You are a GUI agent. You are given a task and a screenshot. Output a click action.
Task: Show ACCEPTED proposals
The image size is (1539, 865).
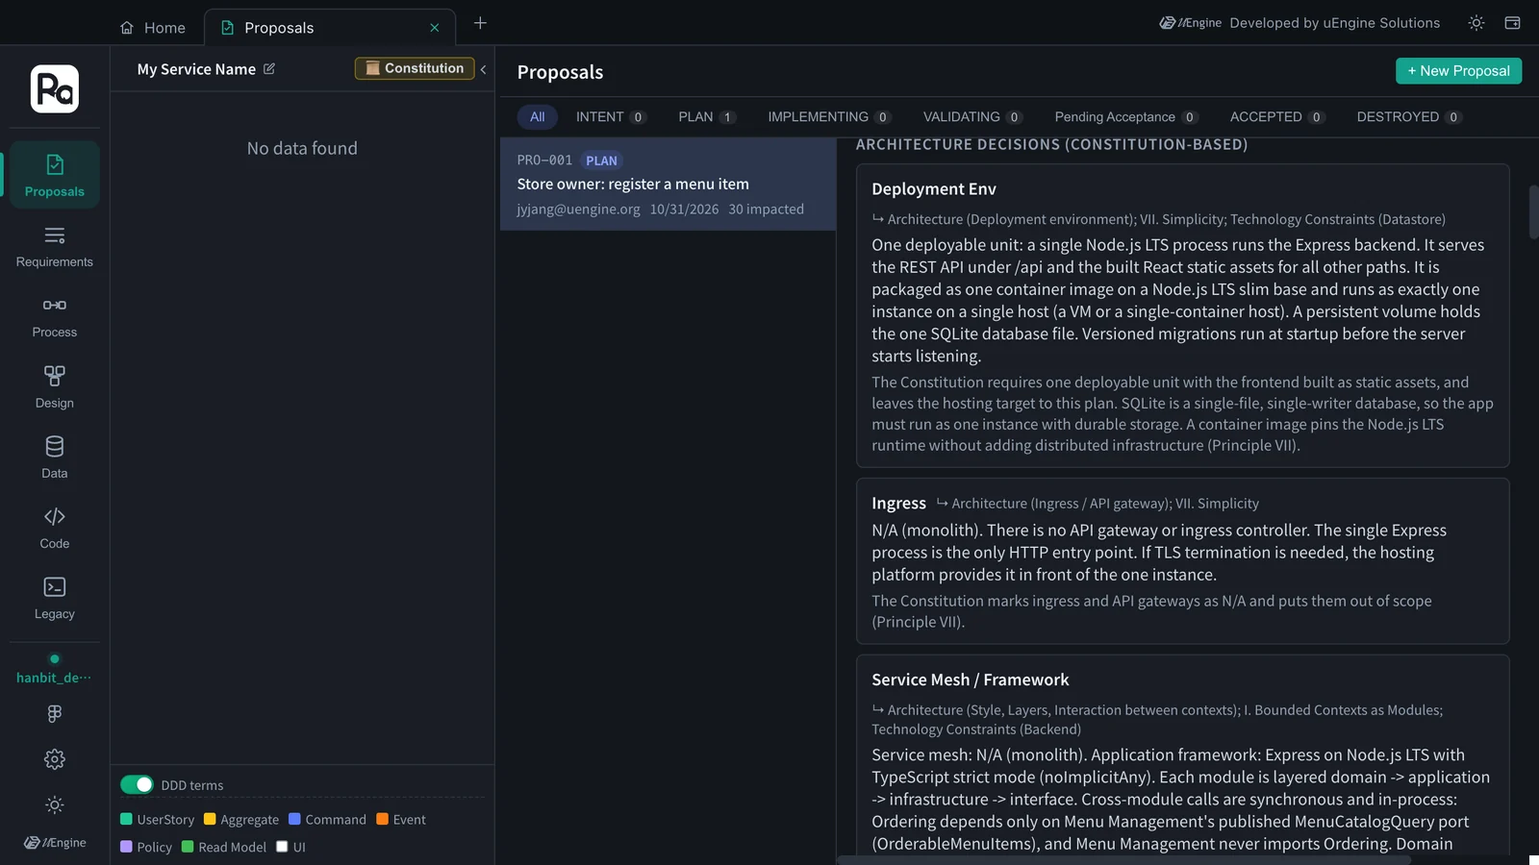[x=1277, y=116]
